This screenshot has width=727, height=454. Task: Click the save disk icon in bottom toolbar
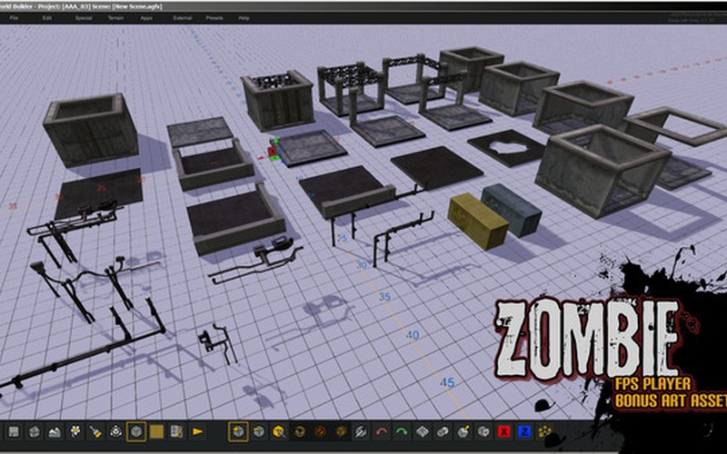point(14,431)
